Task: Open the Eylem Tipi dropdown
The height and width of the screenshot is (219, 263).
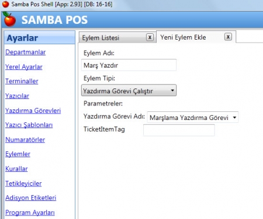Action: [x=129, y=90]
